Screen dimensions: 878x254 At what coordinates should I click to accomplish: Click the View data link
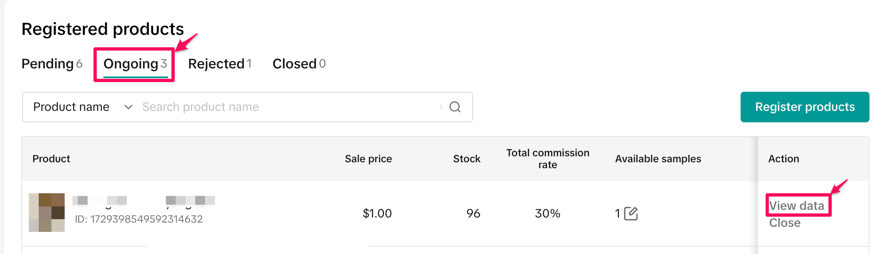coord(796,206)
